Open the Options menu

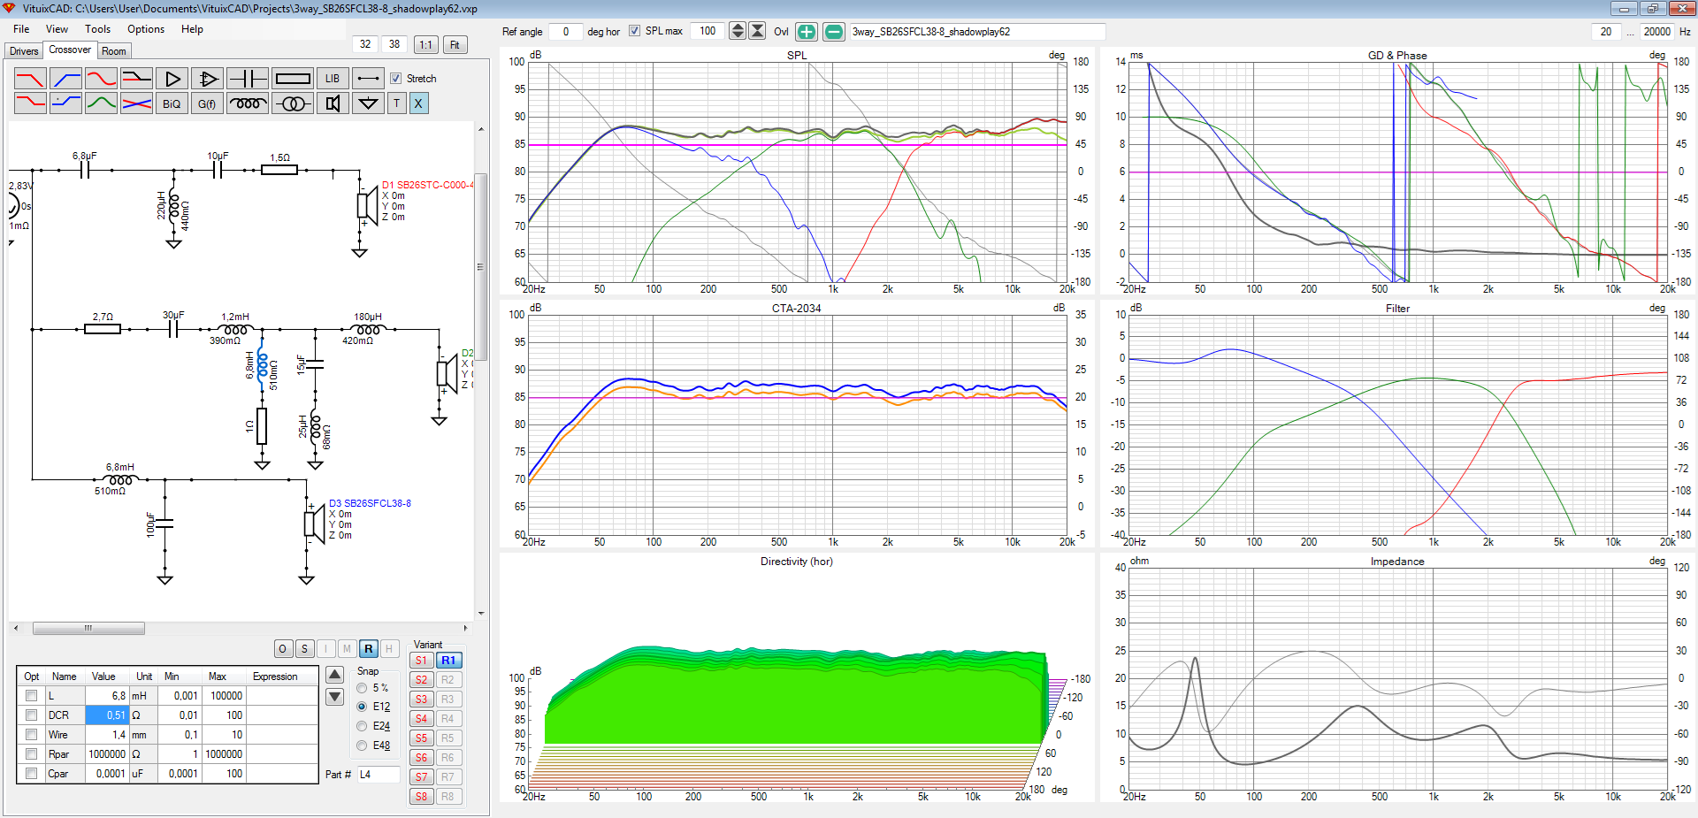[146, 29]
